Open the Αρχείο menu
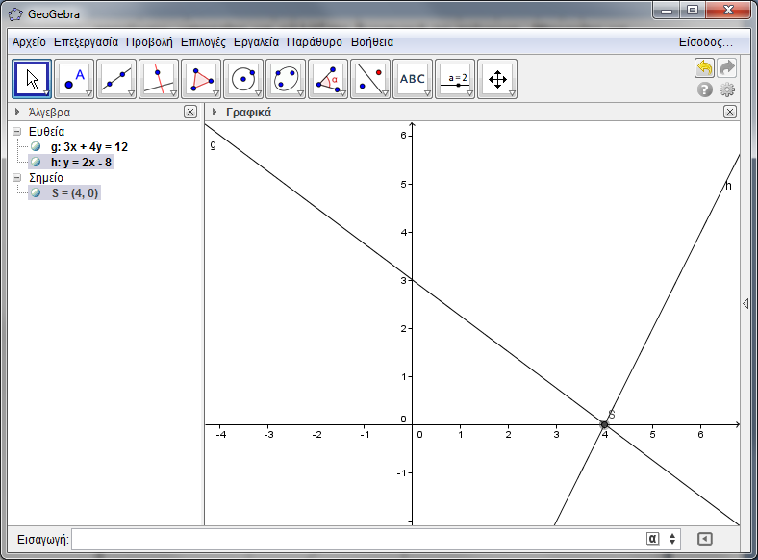This screenshot has width=758, height=560. coord(29,42)
